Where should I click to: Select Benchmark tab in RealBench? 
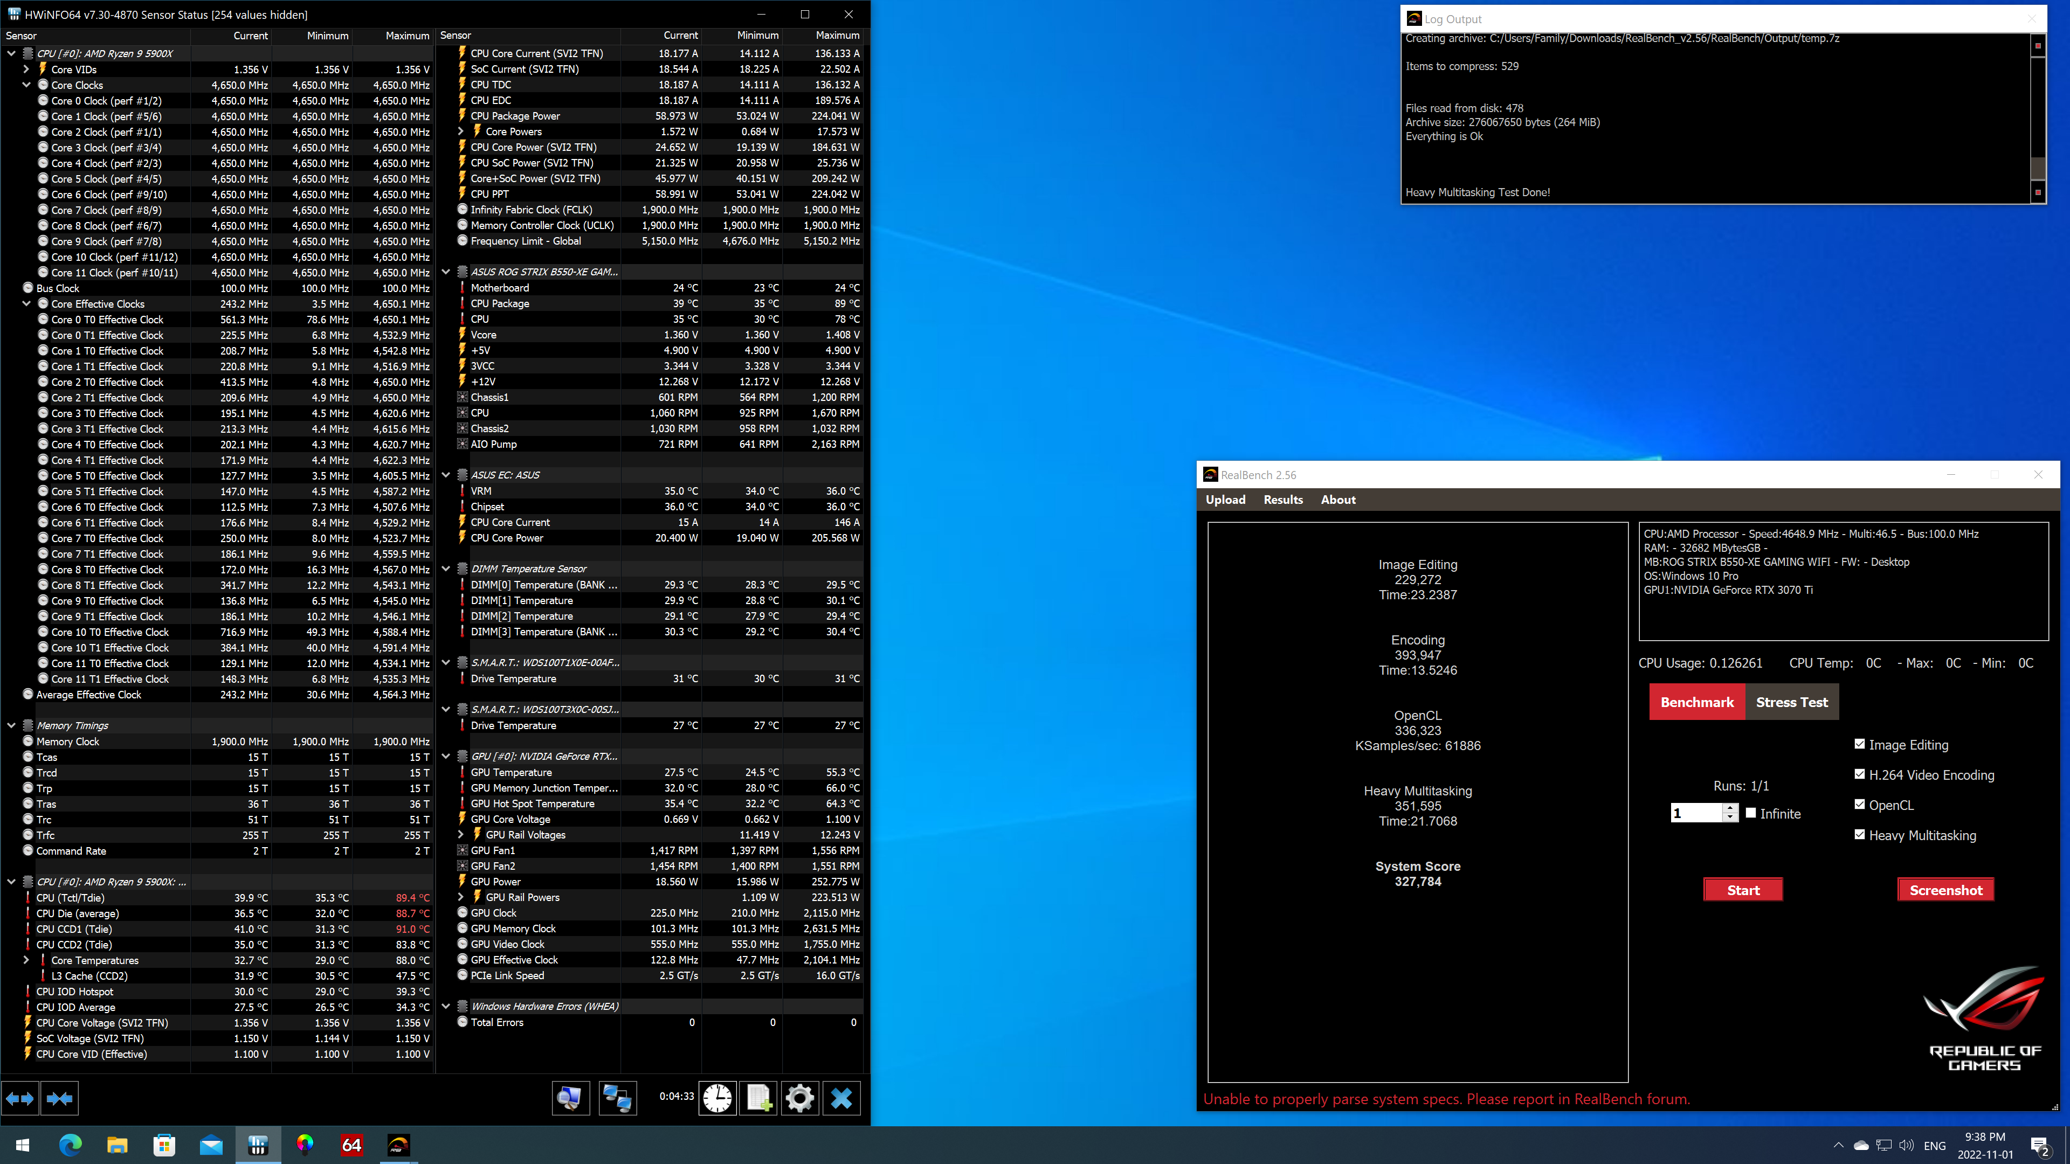point(1697,702)
